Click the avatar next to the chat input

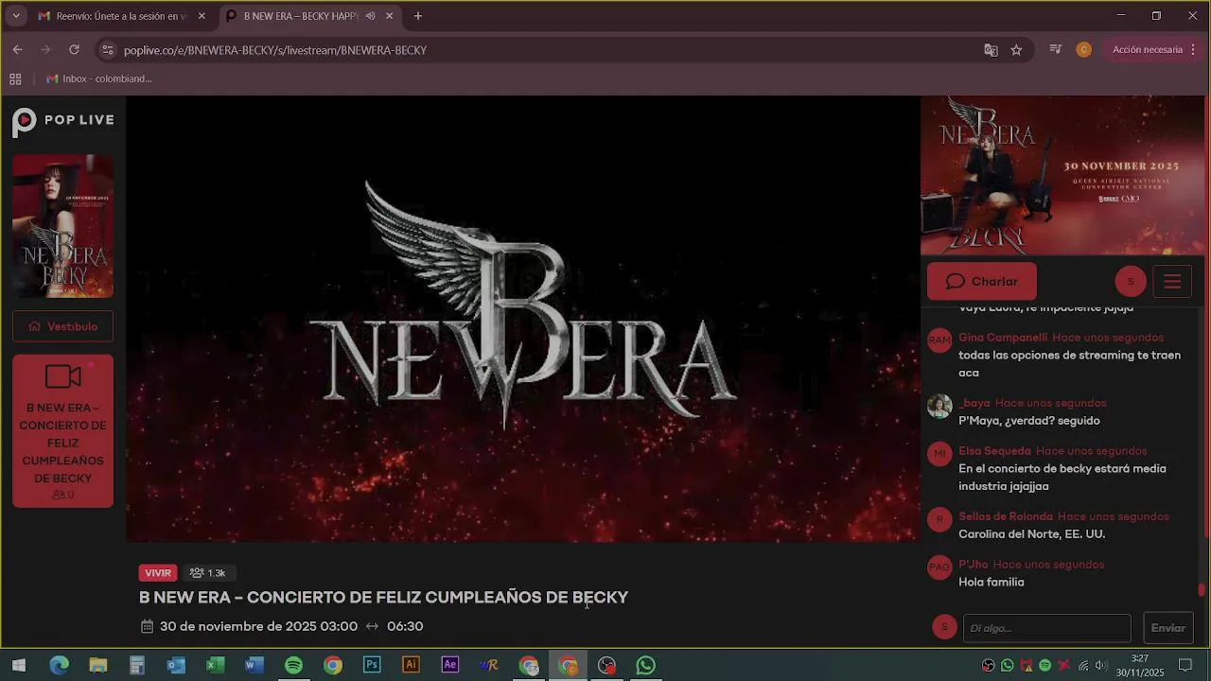tap(943, 627)
